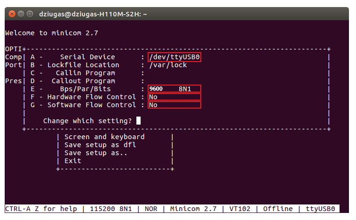Toggle the Software Flow Control No value
356x220 pixels.
(174, 105)
